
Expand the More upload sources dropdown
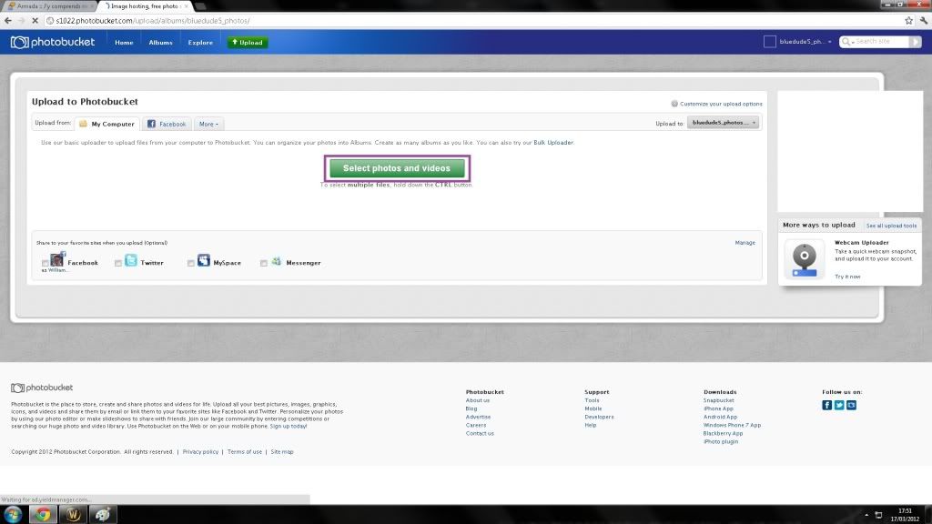(208, 124)
